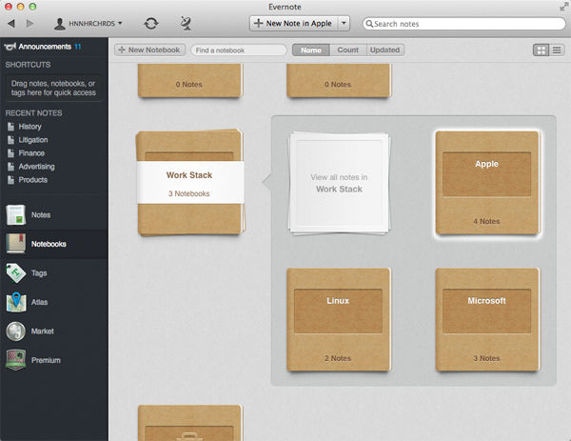The image size is (571, 441).
Task: Sort notebooks by Name
Action: 311,50
